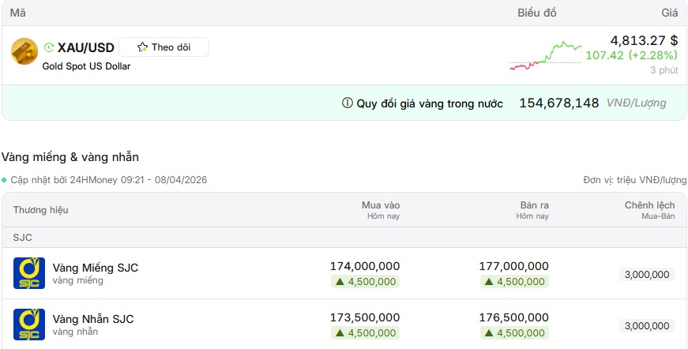Viewport: 688px width, 349px height.
Task: Click the green clock icon beside XAU/USD
Action: click(x=49, y=47)
